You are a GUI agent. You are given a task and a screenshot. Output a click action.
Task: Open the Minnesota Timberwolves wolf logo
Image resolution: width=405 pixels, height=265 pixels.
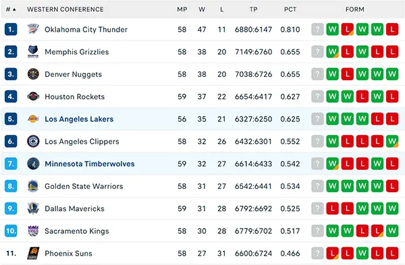[x=33, y=164]
